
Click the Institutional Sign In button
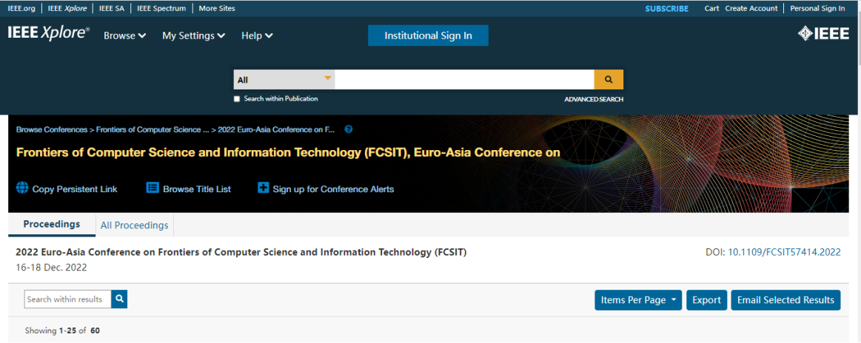[x=429, y=35]
